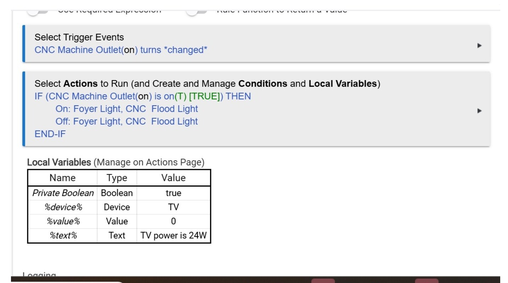Image resolution: width=508 pixels, height=283 pixels.
Task: Click the Select Actions to Run heading
Action: pyautogui.click(x=207, y=84)
